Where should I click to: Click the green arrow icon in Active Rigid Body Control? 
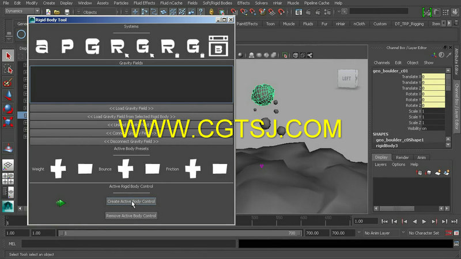tap(61, 203)
